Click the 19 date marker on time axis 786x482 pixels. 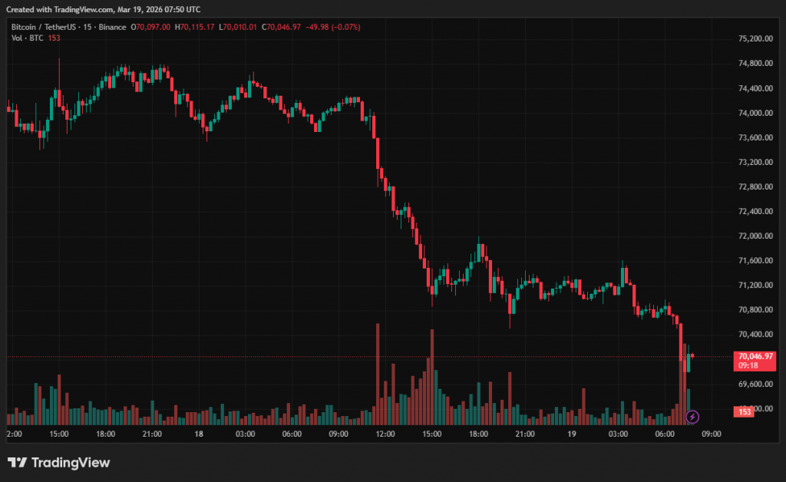coord(572,434)
